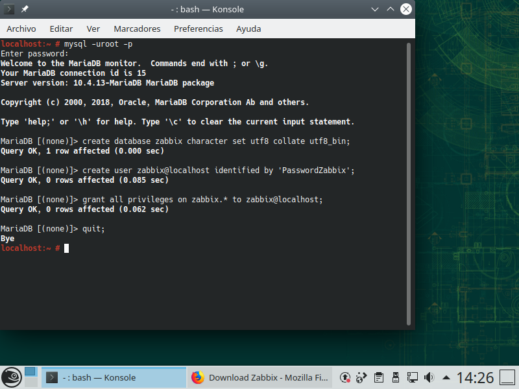Screen dimensions: 519x389
Task: Click the 'Welcome to the MariaDB monitor' line
Action: (134, 63)
